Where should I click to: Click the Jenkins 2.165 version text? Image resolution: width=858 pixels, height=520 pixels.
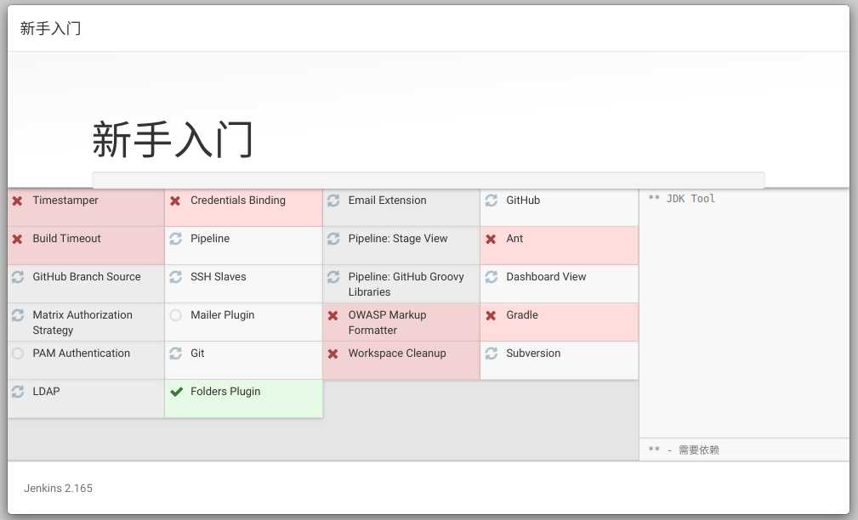pyautogui.click(x=58, y=489)
